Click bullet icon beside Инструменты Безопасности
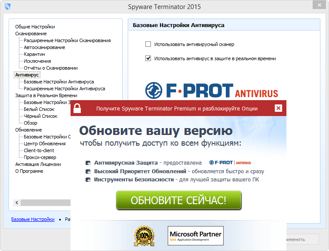The image size is (329, 251). click(88, 180)
